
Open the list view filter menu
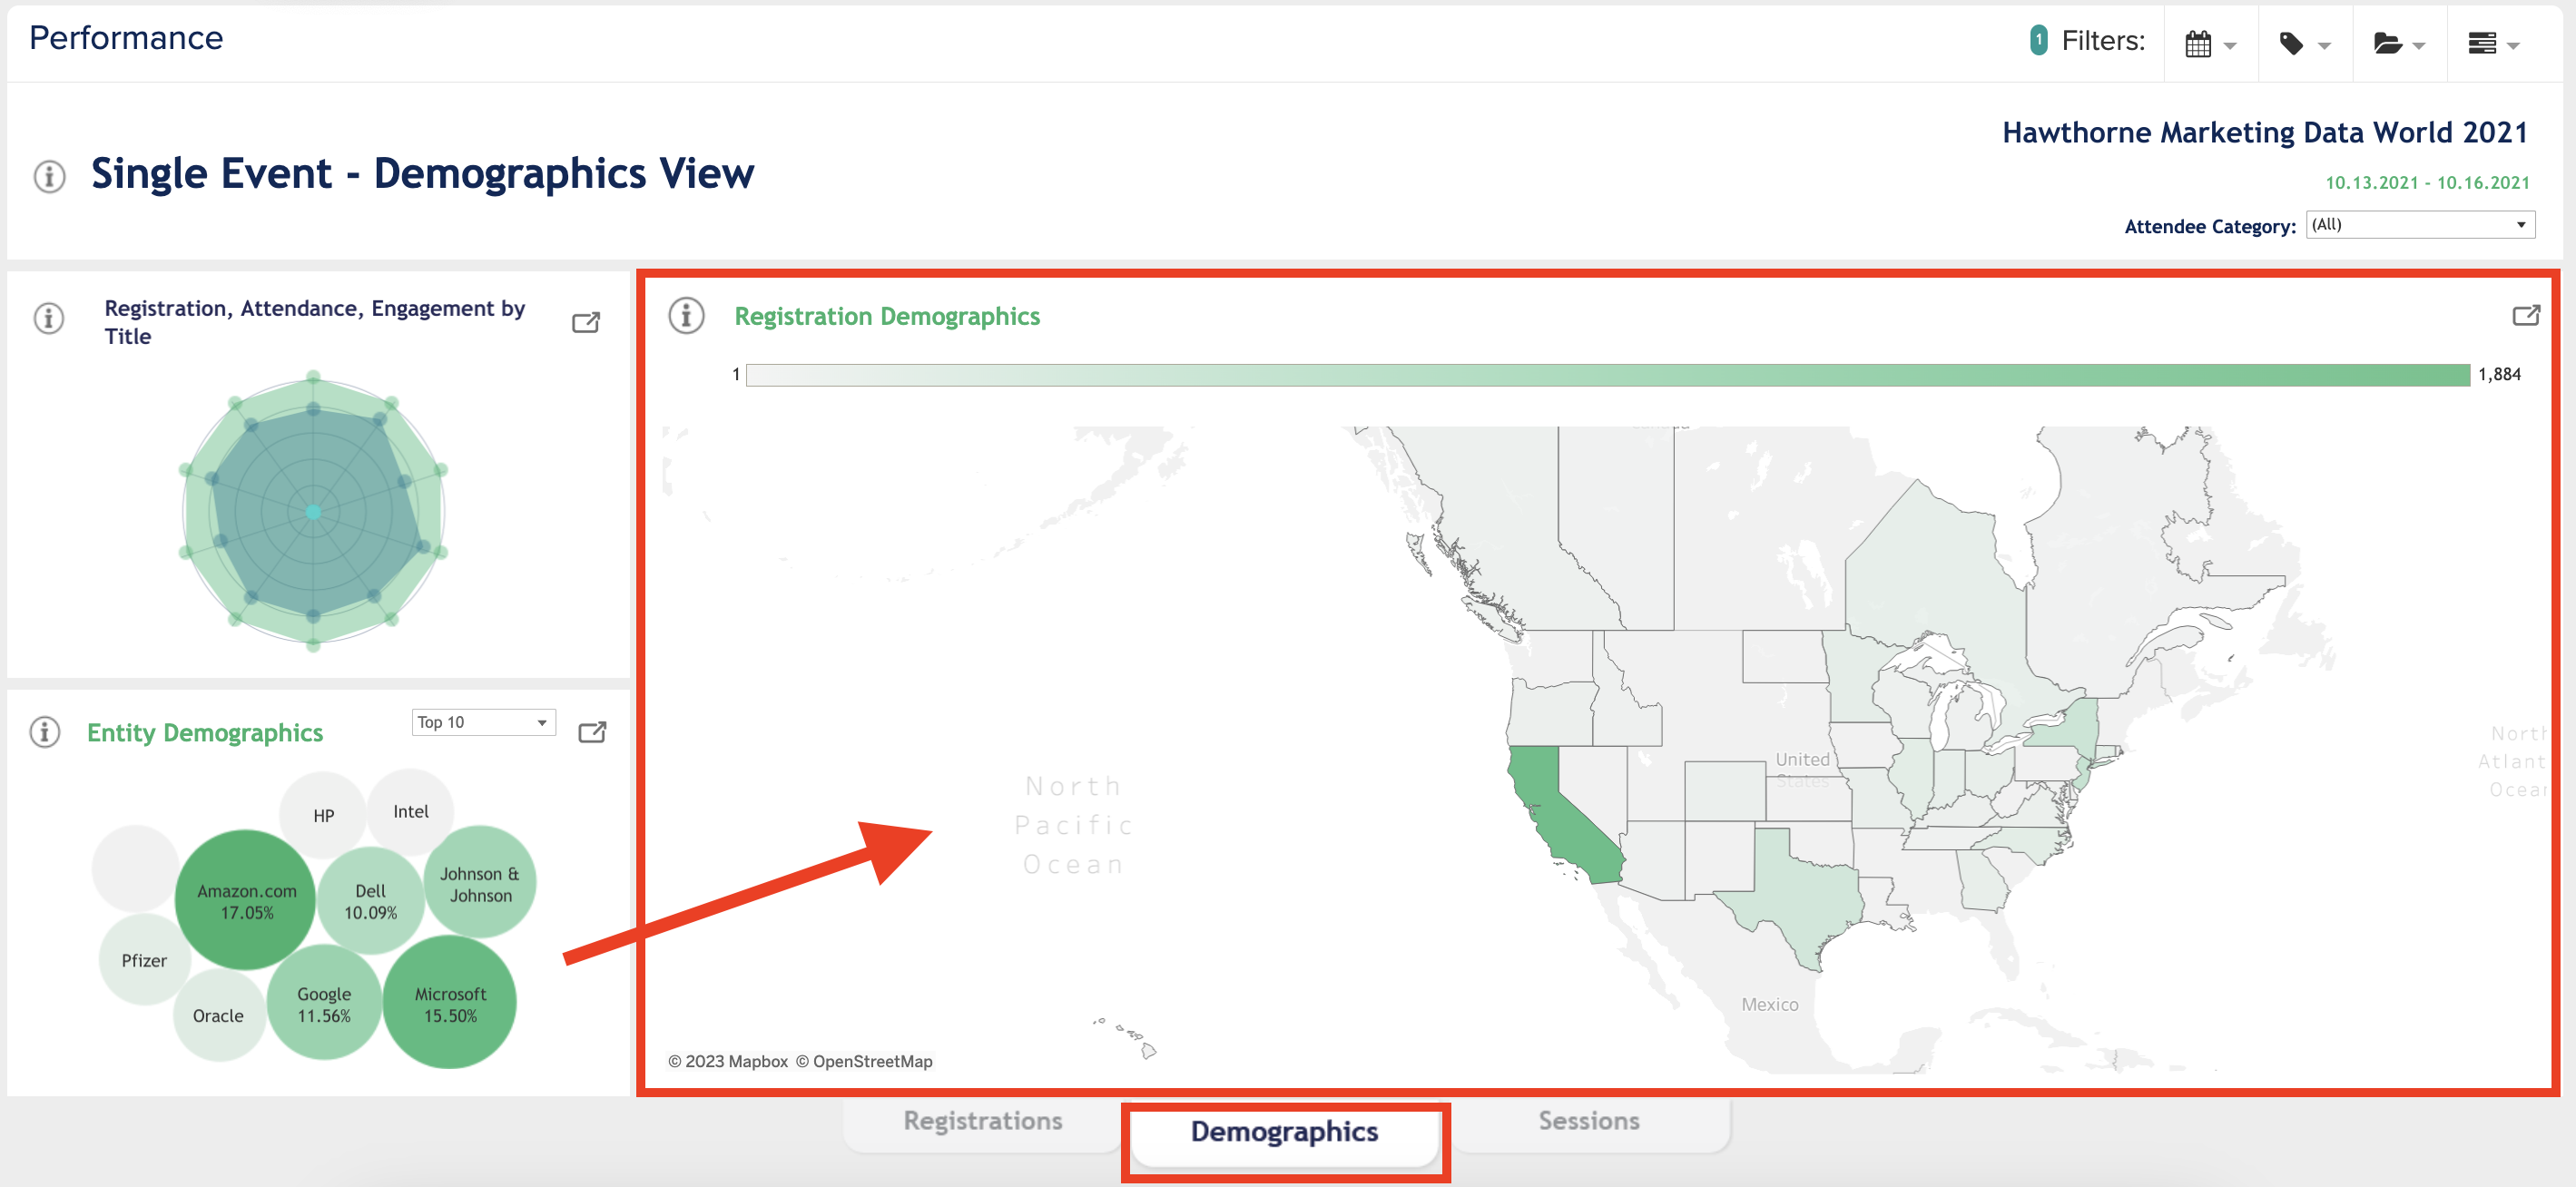[x=2492, y=44]
